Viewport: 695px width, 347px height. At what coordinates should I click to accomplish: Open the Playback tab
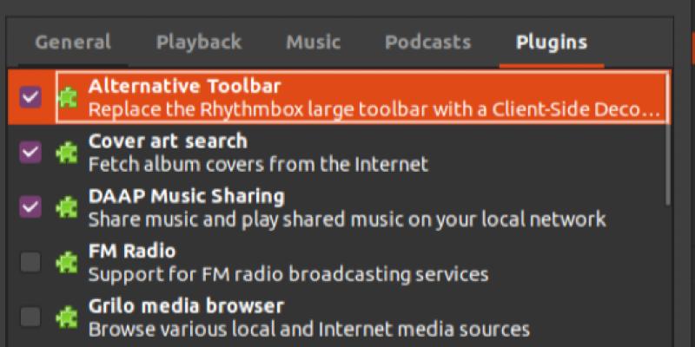point(199,43)
